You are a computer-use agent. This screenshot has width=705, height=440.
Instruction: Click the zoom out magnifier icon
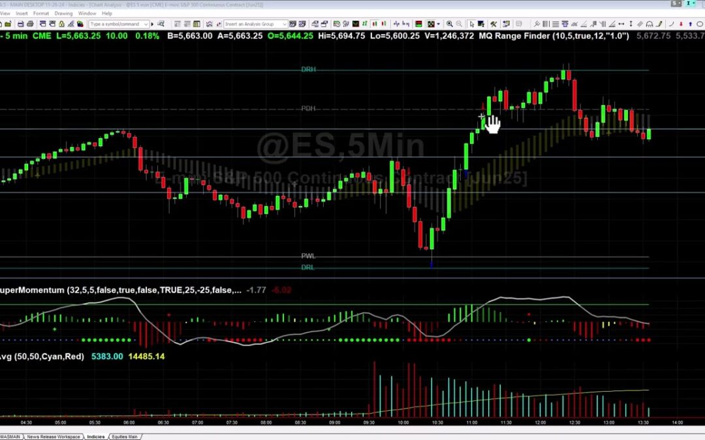tap(459, 24)
